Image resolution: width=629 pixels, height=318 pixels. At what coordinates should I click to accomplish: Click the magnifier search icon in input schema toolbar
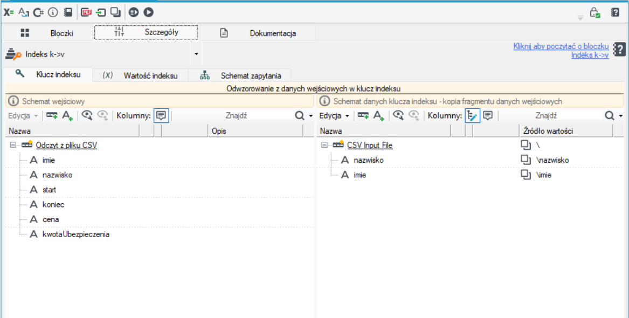click(x=300, y=116)
